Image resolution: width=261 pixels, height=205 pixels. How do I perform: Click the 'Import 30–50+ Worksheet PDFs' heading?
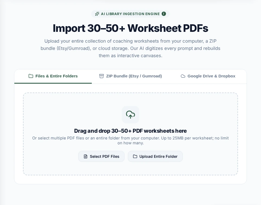tap(130, 28)
